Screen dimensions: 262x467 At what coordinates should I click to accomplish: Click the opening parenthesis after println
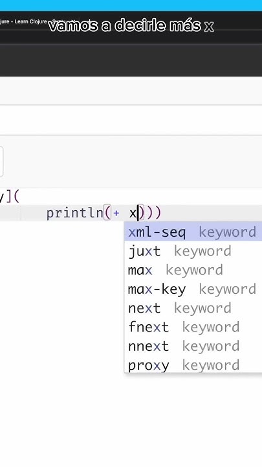pos(107,213)
